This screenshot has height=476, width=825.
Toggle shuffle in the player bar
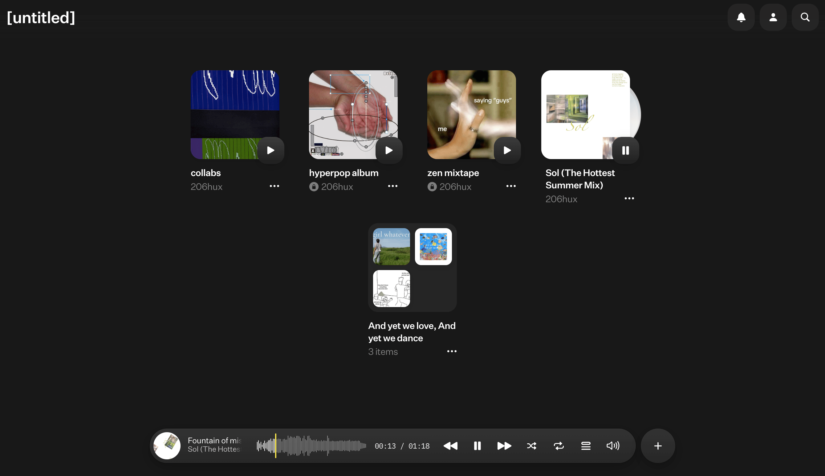click(531, 445)
